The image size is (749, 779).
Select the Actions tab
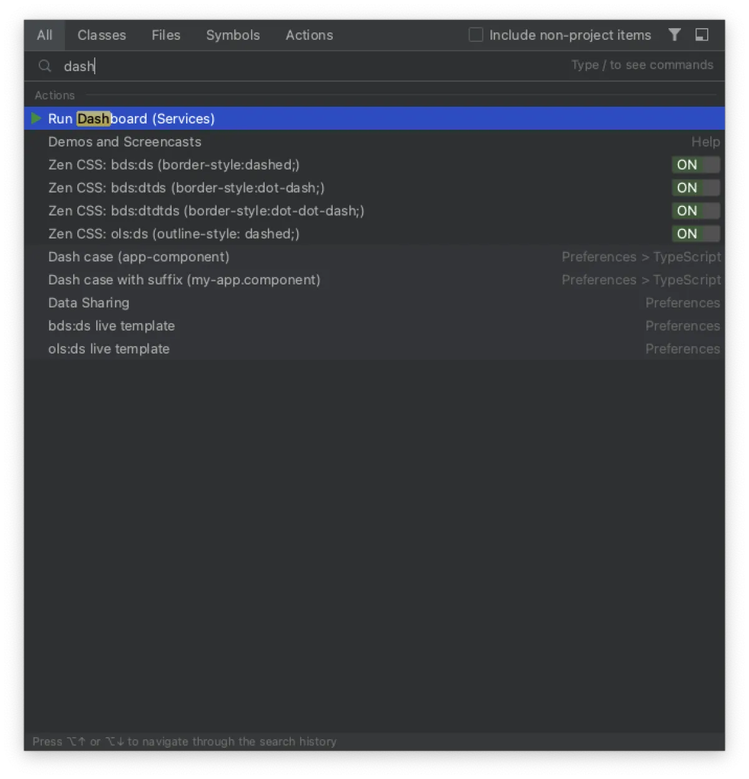pyautogui.click(x=309, y=36)
